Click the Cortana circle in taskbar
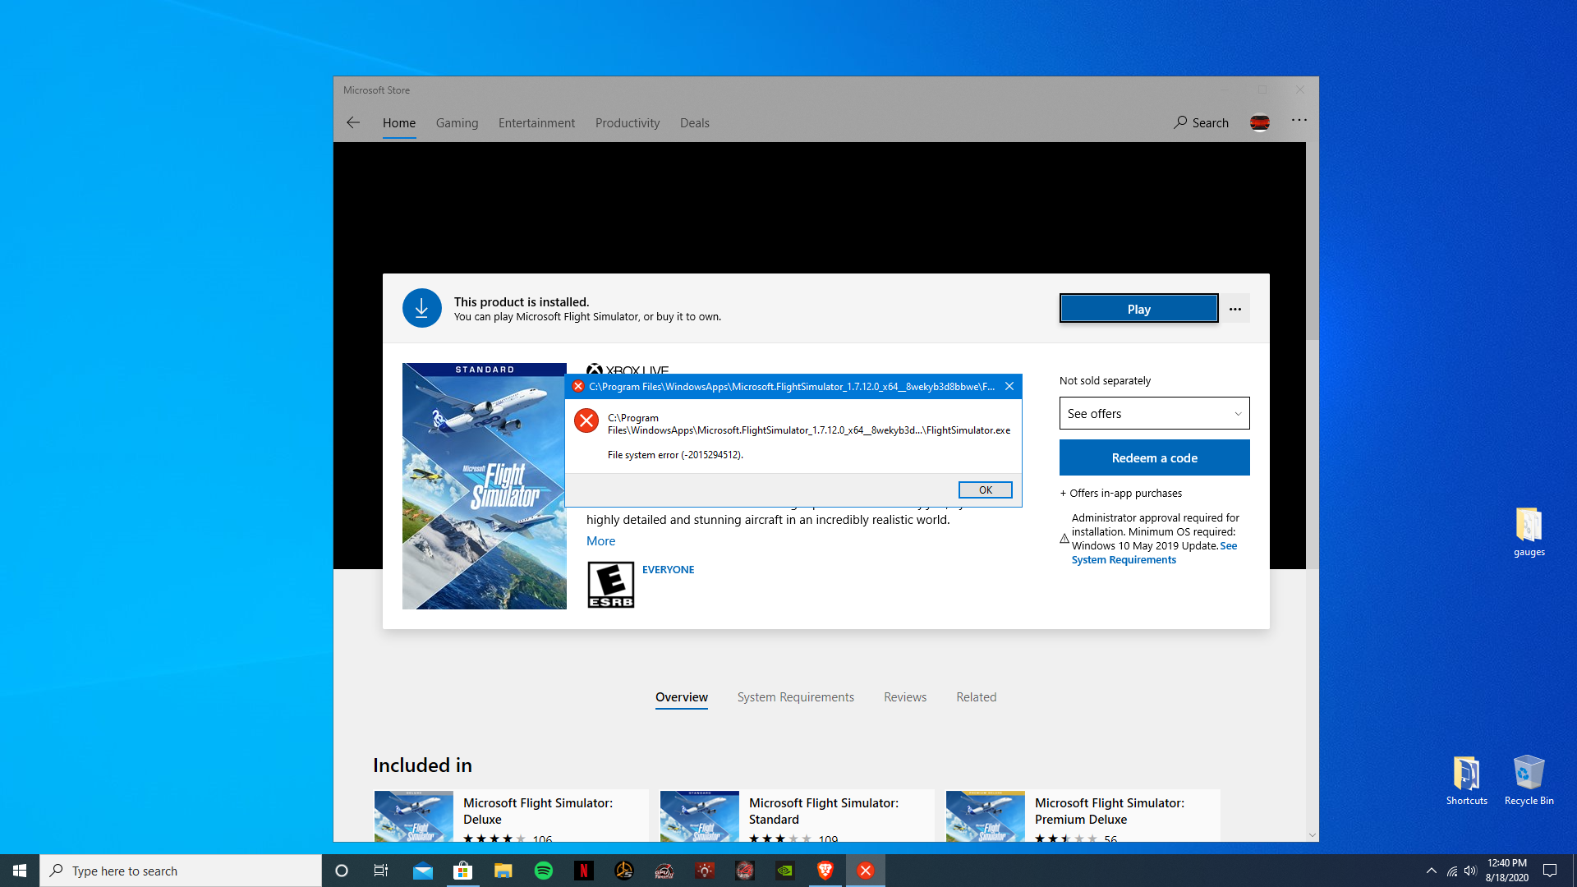 [342, 871]
